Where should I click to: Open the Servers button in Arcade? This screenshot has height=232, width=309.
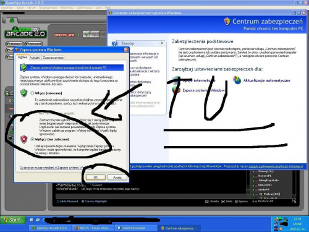click(x=33, y=44)
